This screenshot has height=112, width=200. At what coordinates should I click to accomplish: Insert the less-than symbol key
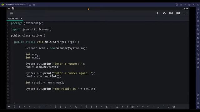(24, 107)
